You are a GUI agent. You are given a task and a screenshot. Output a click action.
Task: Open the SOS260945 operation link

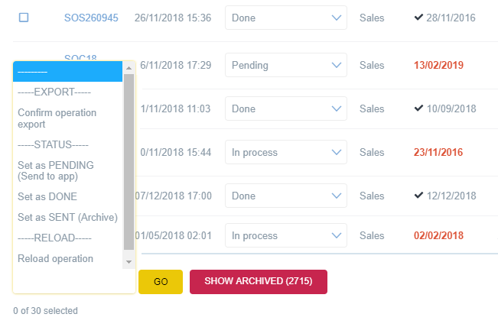[x=91, y=18]
